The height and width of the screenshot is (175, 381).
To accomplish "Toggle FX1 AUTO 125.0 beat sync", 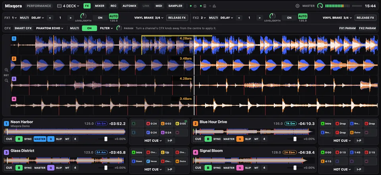I will [114, 17].
